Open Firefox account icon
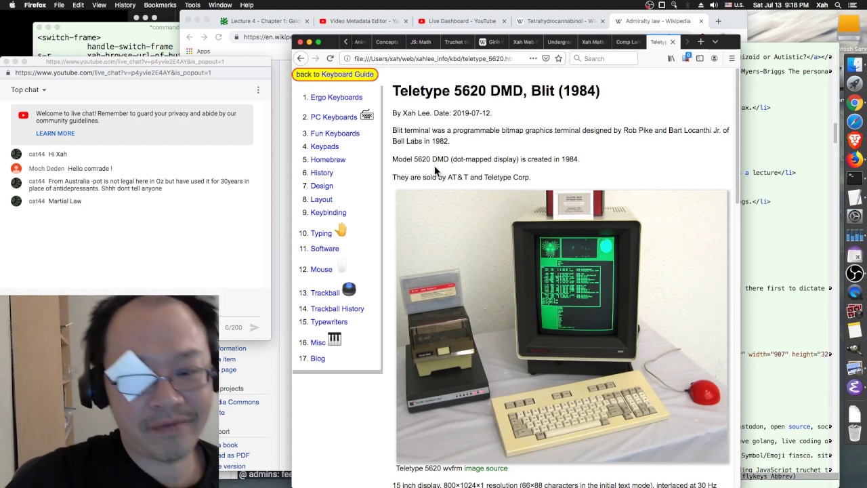 click(714, 58)
